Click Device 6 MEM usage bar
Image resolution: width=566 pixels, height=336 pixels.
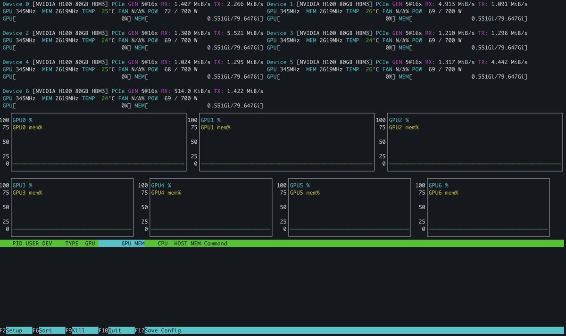pos(199,106)
